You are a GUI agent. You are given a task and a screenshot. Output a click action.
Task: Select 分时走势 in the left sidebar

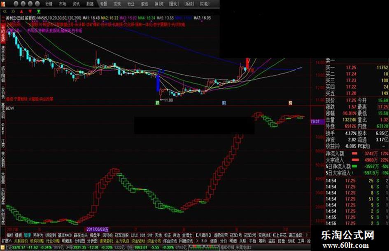3,33
